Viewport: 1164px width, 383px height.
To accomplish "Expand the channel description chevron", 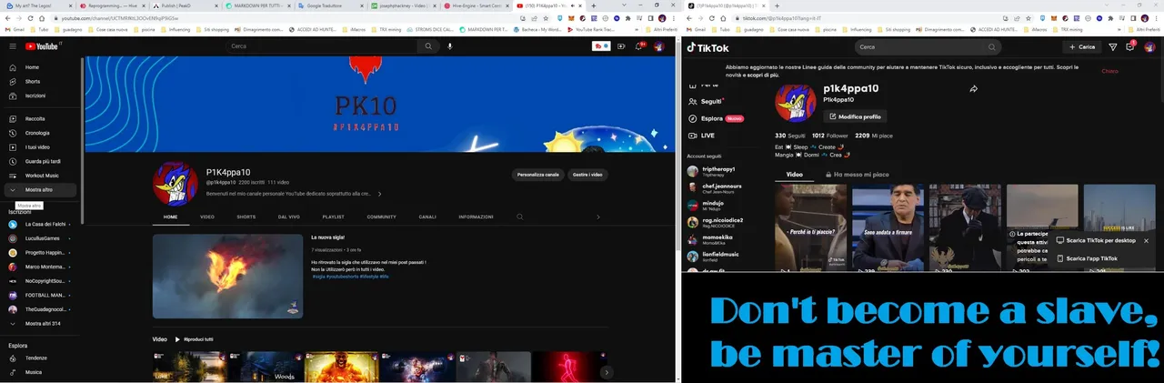I will click(379, 194).
